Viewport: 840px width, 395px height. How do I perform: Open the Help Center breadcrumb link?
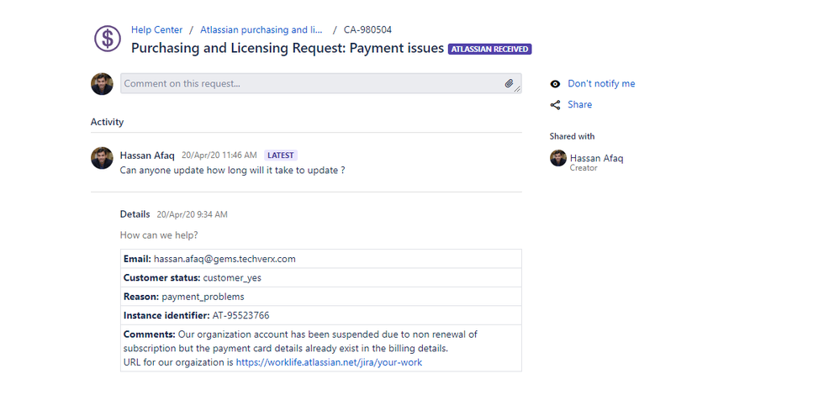(157, 30)
